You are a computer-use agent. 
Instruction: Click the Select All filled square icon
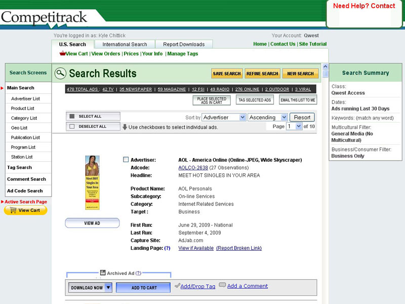click(x=72, y=117)
